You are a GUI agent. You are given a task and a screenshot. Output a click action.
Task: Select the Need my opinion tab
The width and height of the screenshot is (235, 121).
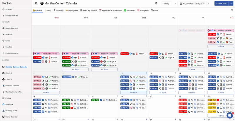[89, 10]
